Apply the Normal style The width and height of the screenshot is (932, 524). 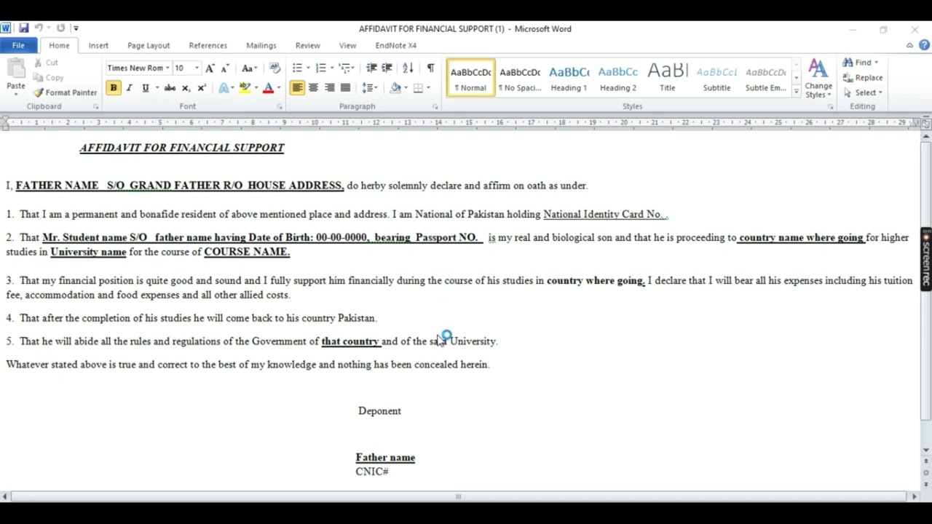pyautogui.click(x=470, y=78)
